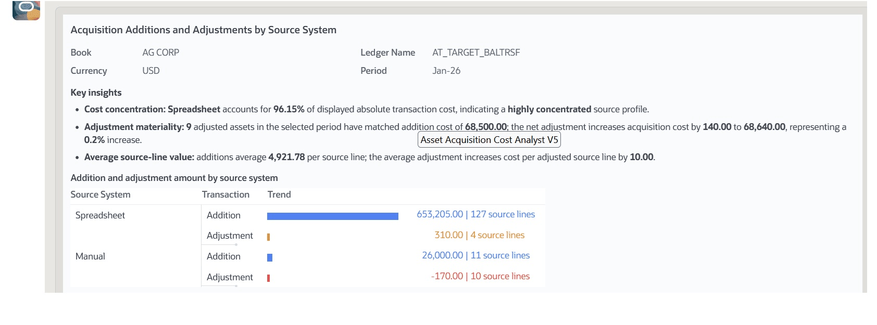Click the Transaction column header
877x325 pixels.
225,194
